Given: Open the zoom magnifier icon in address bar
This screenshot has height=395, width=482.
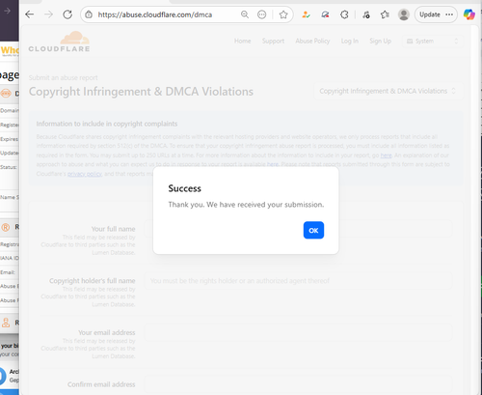Looking at the screenshot, I should 245,14.
